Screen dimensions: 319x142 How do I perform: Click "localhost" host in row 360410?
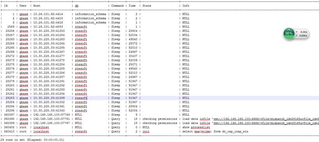pyautogui.click(x=41, y=132)
